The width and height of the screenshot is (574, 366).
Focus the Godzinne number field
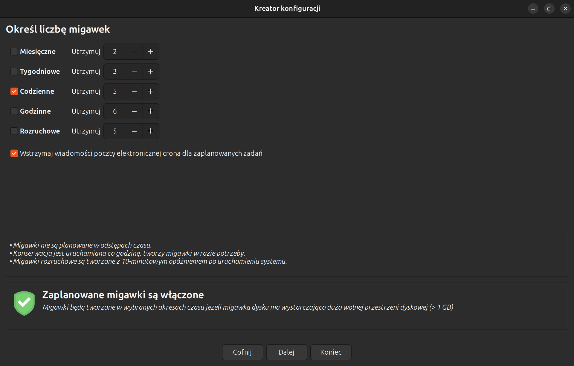(x=115, y=111)
